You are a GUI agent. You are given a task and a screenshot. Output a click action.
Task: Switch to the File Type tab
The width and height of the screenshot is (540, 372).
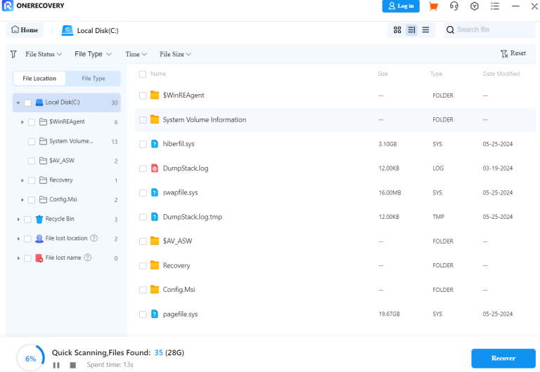coord(94,79)
